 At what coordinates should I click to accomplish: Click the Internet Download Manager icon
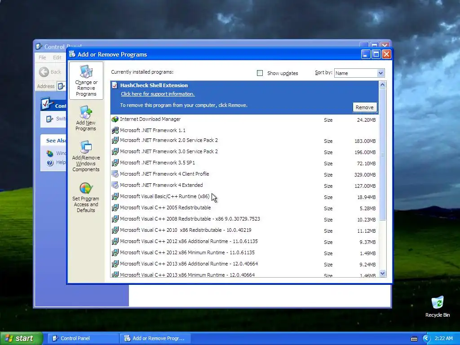coord(115,119)
